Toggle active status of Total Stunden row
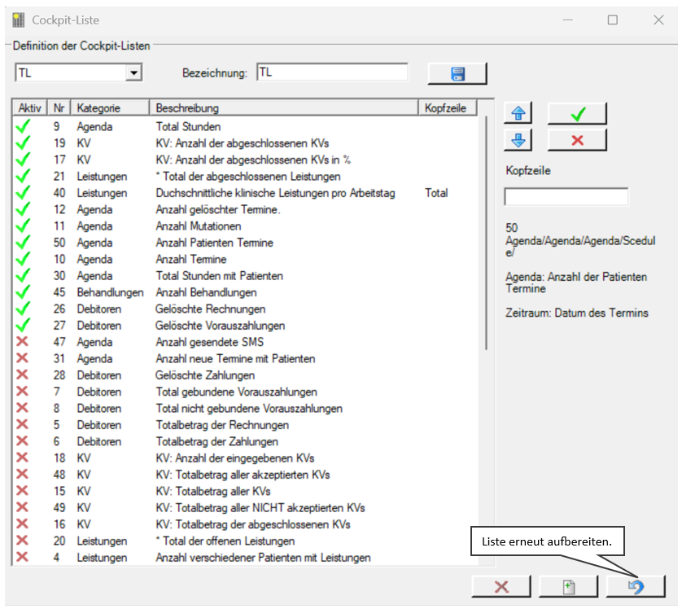 point(23,126)
